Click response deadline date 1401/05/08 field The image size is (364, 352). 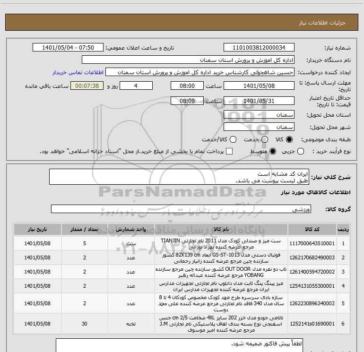coord(259,86)
